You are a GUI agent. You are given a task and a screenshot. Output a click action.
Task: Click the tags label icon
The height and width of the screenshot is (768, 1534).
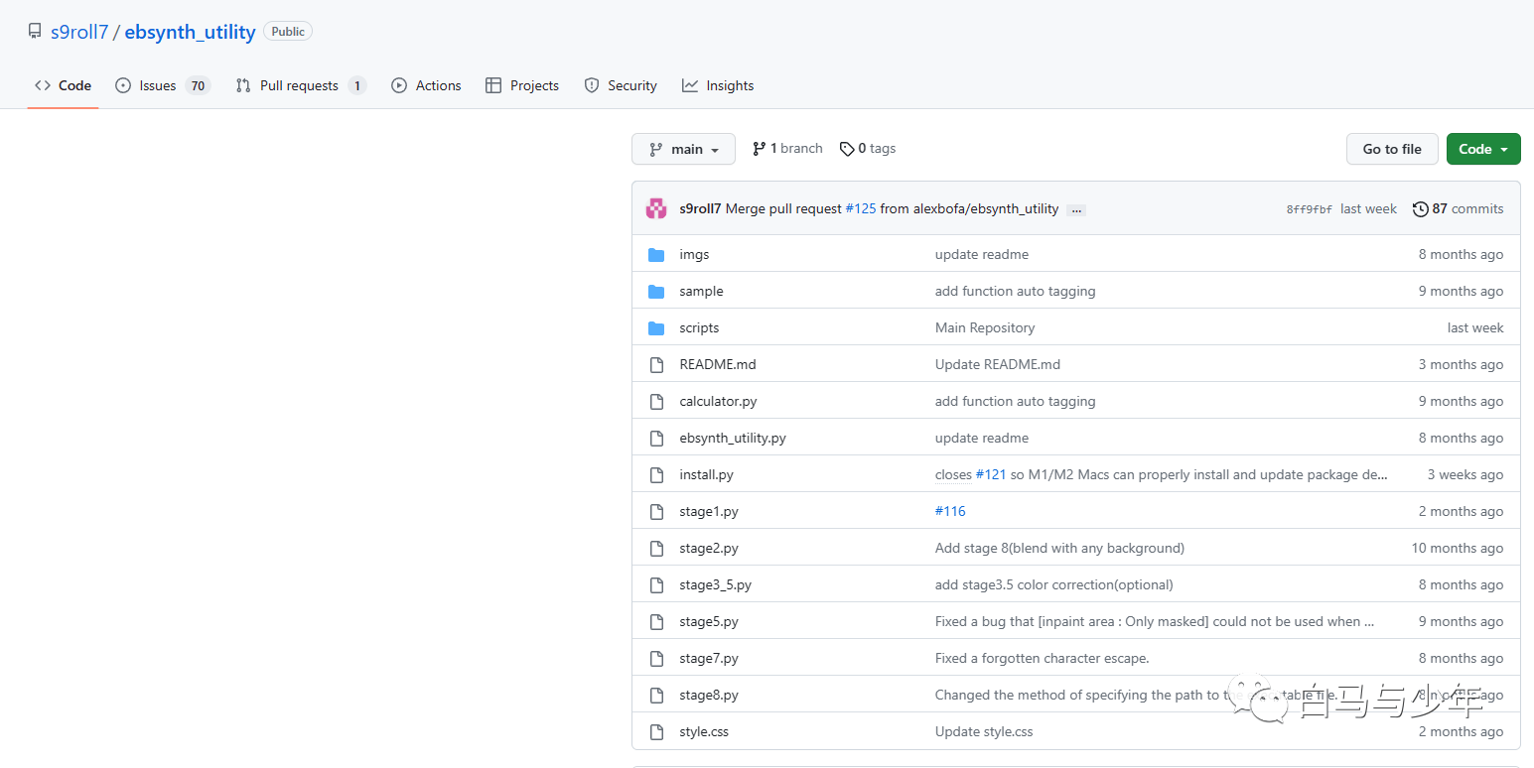tap(847, 149)
